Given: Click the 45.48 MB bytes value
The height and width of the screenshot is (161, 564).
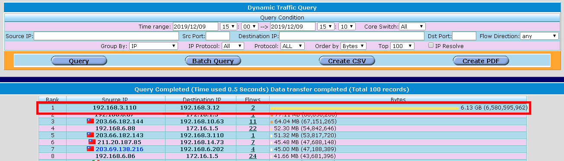Looking at the screenshot, I should (305, 142).
